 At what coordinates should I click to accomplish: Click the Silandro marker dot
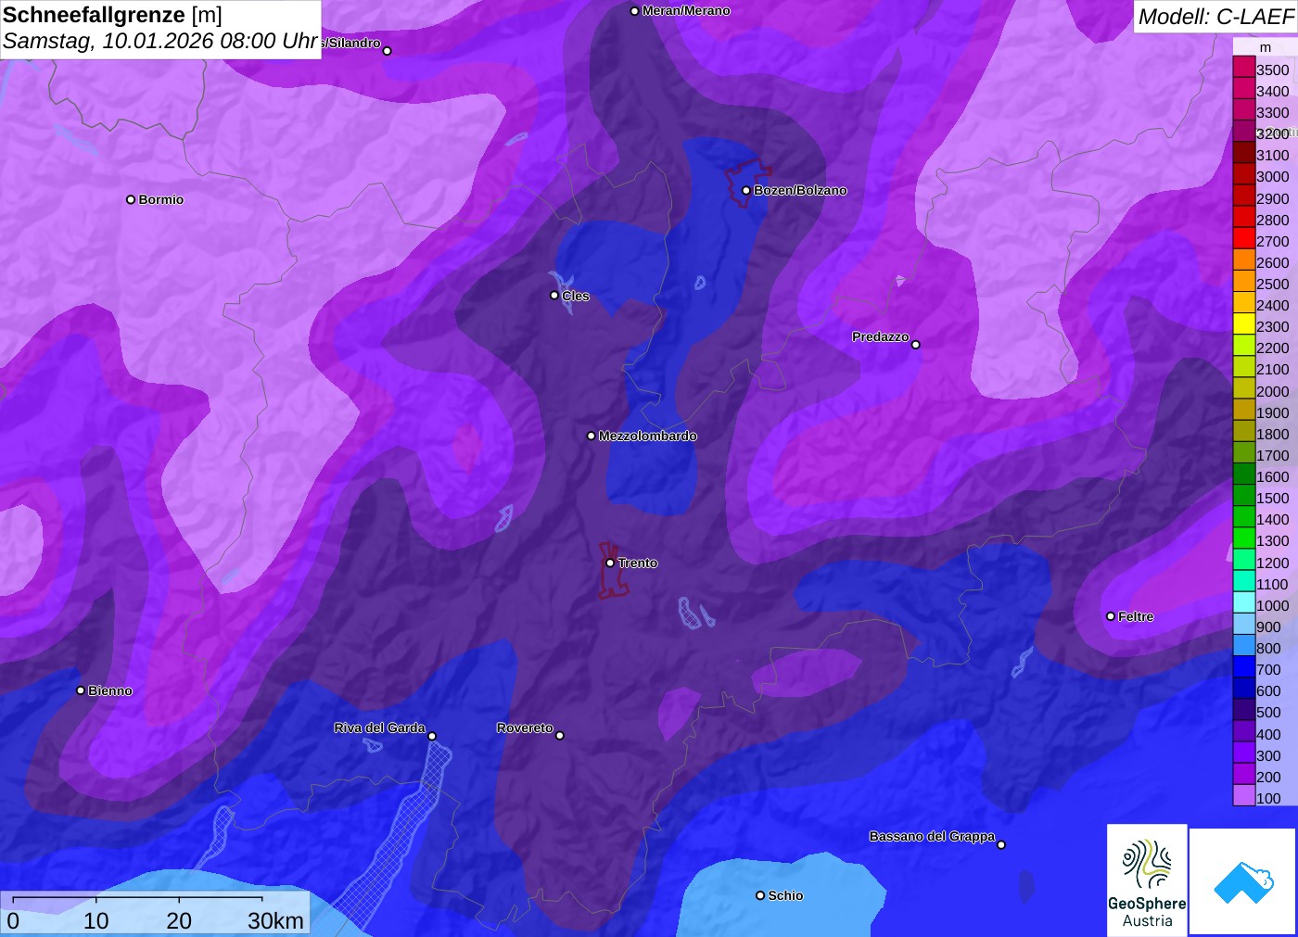[388, 51]
